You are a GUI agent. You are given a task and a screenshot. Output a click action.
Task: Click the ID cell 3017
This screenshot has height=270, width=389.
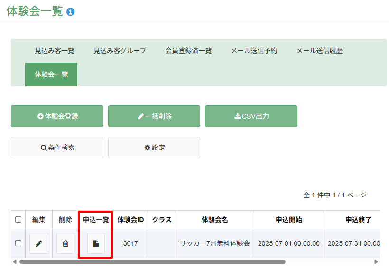click(x=130, y=243)
